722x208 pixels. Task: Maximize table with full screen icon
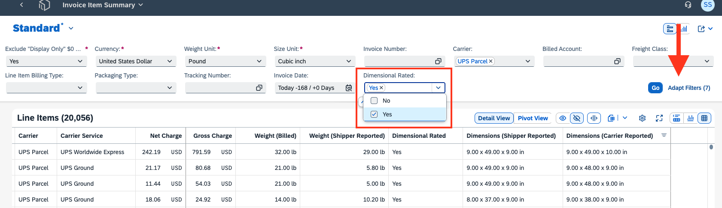click(659, 118)
